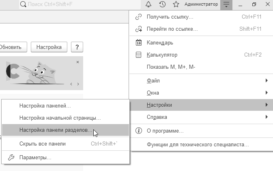Focus the search input field
The width and height of the screenshot is (273, 171).
click(x=81, y=4)
